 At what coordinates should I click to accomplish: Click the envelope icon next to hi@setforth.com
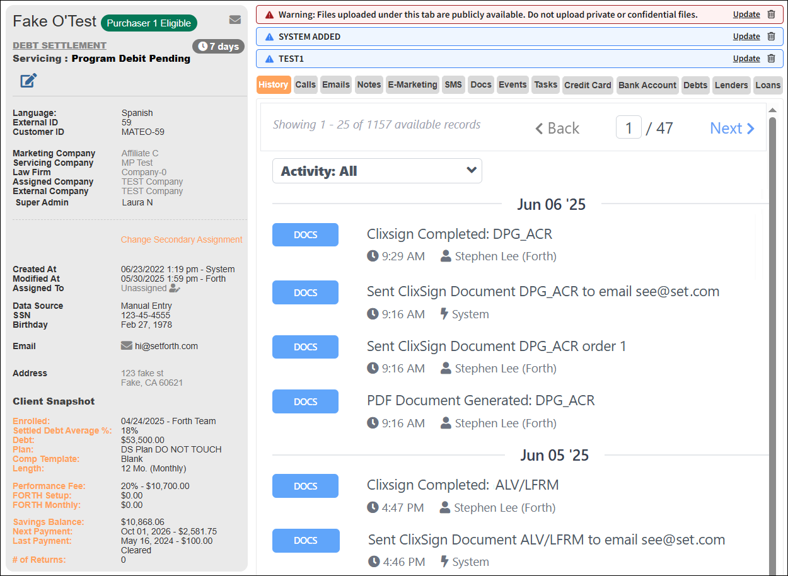[x=126, y=346]
